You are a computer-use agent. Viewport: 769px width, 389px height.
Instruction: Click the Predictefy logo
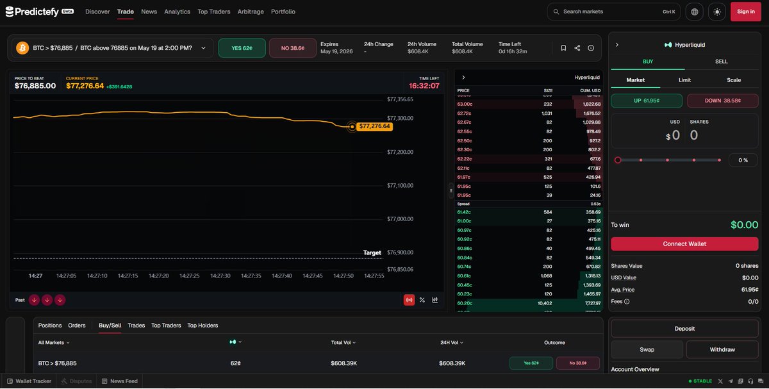pyautogui.click(x=40, y=12)
